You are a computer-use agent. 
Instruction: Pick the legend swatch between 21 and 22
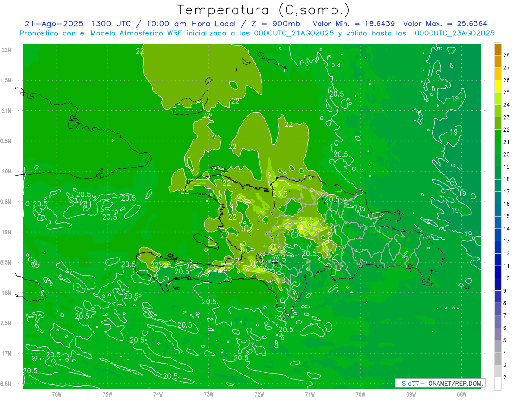point(498,136)
